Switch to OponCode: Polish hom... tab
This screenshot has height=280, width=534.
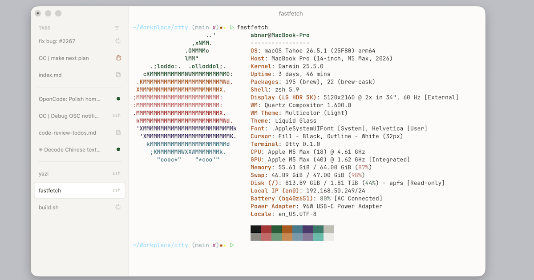(80, 99)
